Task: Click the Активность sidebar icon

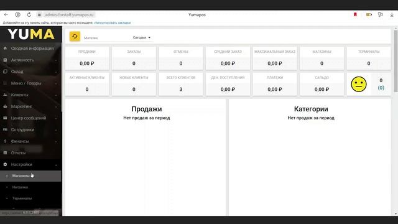Action: [5, 60]
